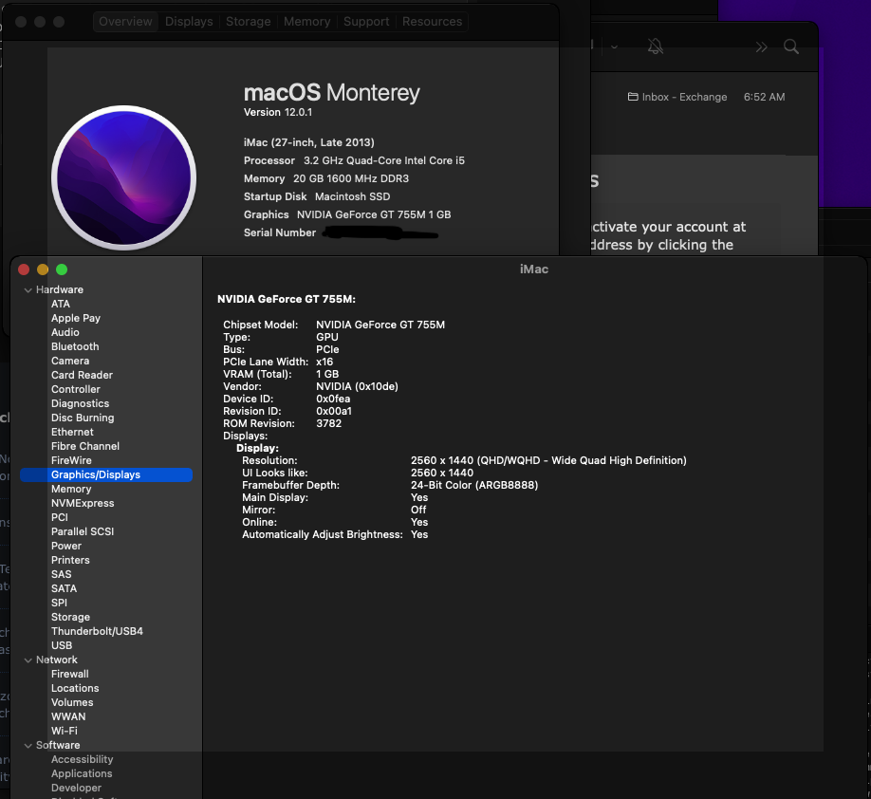Click the Vendor value NVIDIA (0x10de)
Screen dimensions: 871x799
coord(357,387)
